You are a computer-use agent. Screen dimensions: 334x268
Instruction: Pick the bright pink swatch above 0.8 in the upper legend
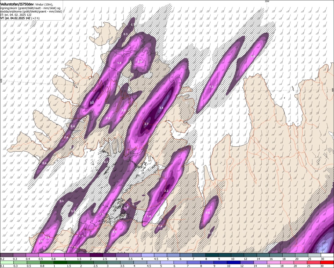click(x=45, y=255)
